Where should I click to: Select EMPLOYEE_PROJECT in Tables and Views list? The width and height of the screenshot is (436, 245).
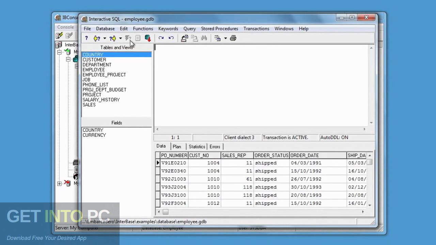pos(104,75)
